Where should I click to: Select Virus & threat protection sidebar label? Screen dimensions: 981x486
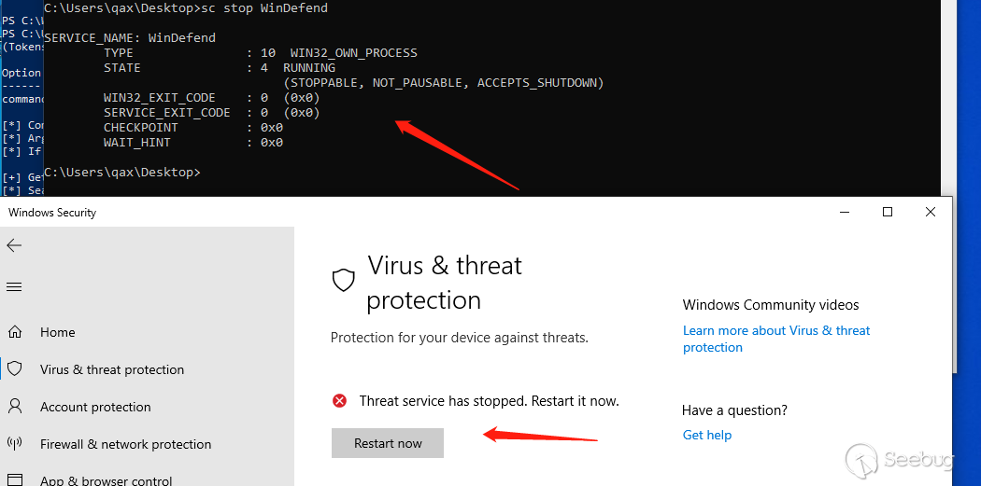click(112, 369)
